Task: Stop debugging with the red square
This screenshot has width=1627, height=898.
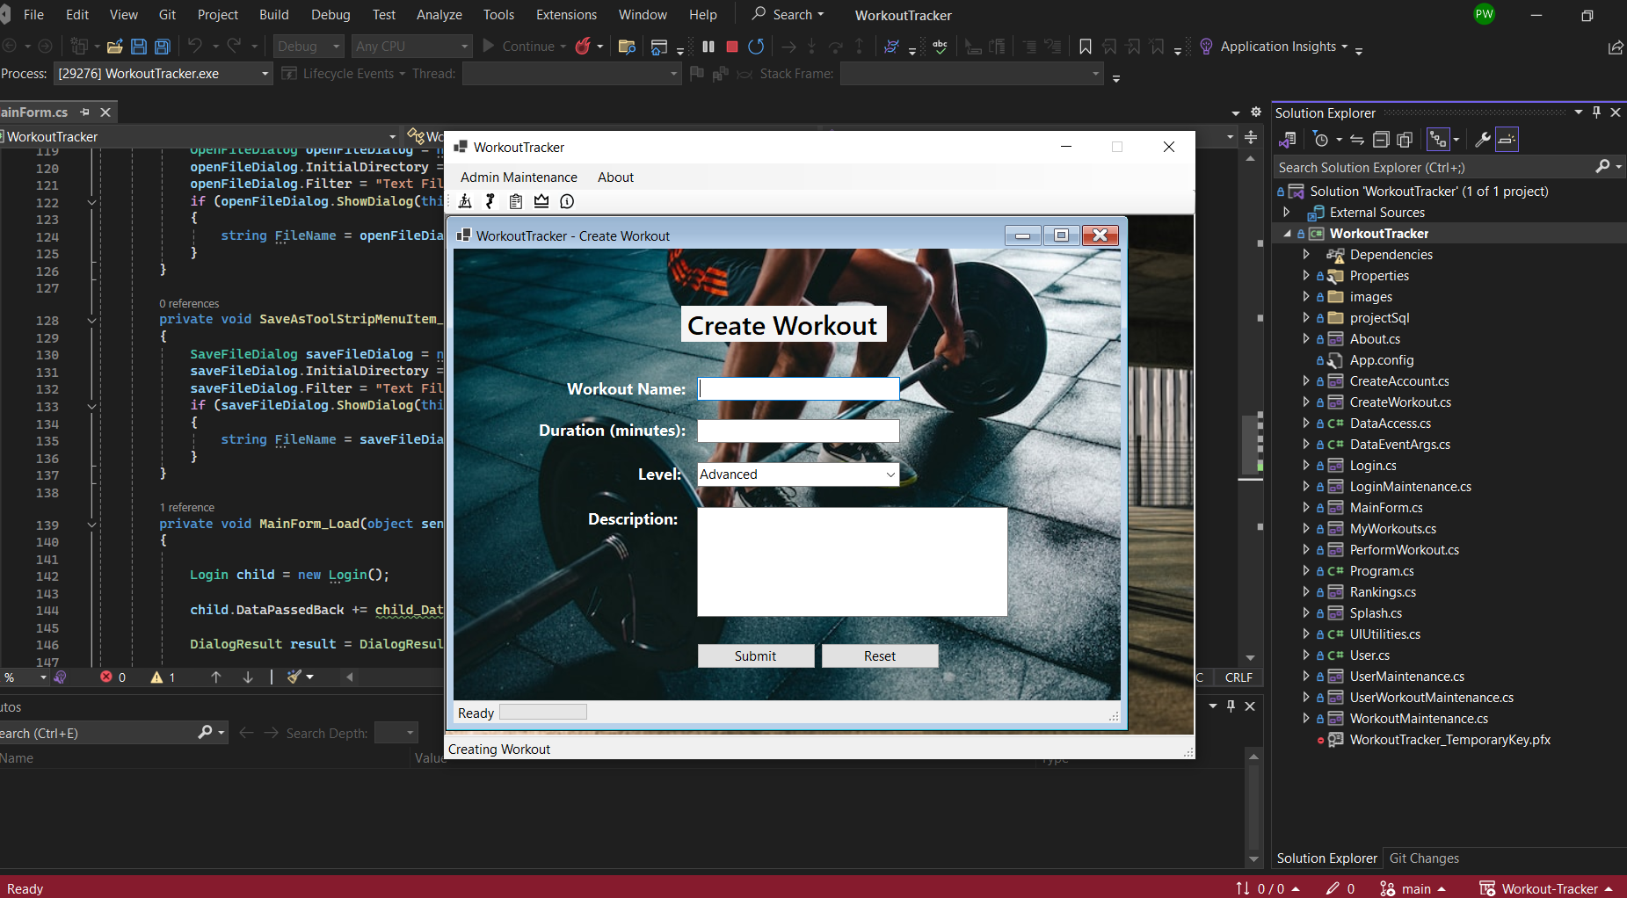Action: click(x=731, y=47)
